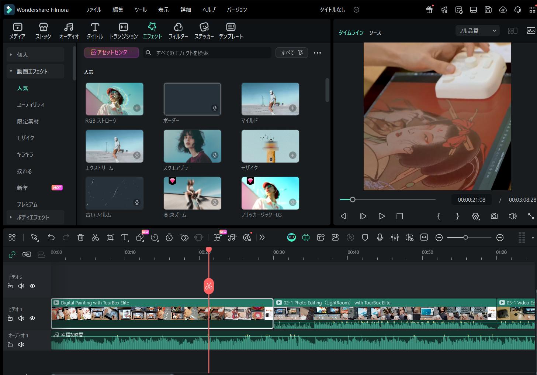Expand the ボディエフェクト category
Image resolution: width=537 pixels, height=375 pixels.
33,217
